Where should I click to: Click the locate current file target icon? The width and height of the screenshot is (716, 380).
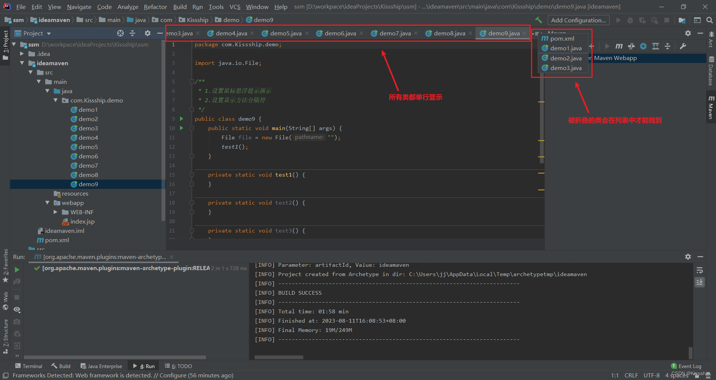tap(120, 33)
